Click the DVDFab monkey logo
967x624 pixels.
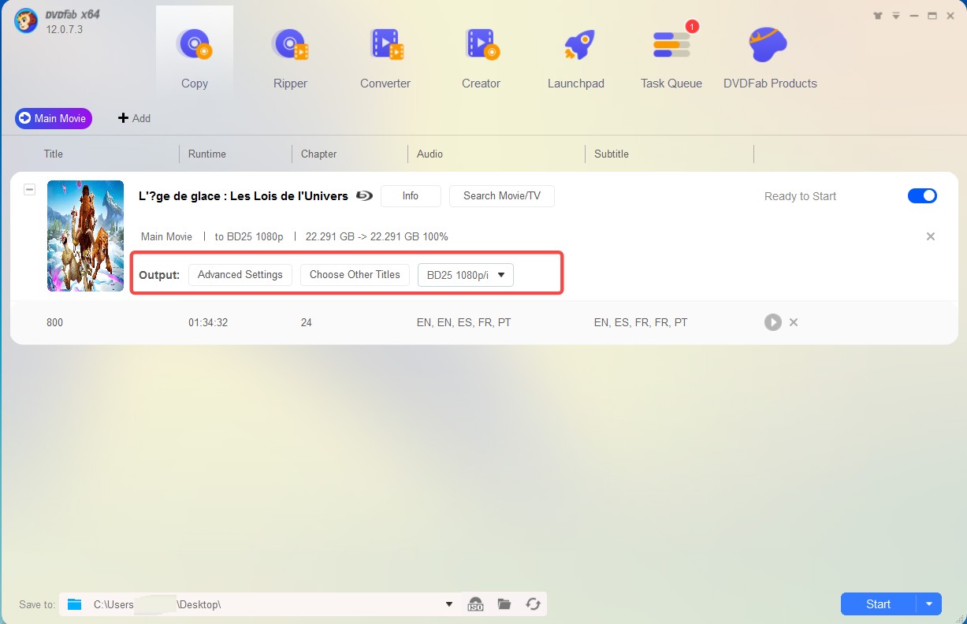[26, 21]
